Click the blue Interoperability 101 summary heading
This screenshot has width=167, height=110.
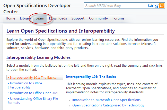pos(91,77)
